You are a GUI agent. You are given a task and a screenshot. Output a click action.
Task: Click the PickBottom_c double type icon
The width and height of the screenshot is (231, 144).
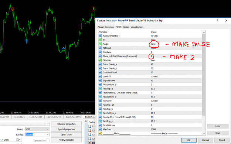tap(100, 97)
